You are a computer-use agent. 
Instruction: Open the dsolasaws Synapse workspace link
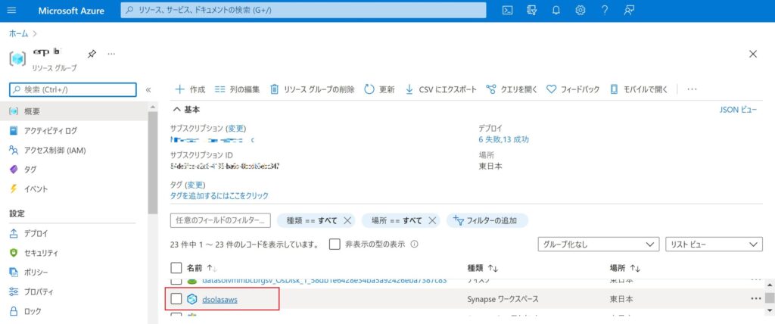click(x=219, y=299)
